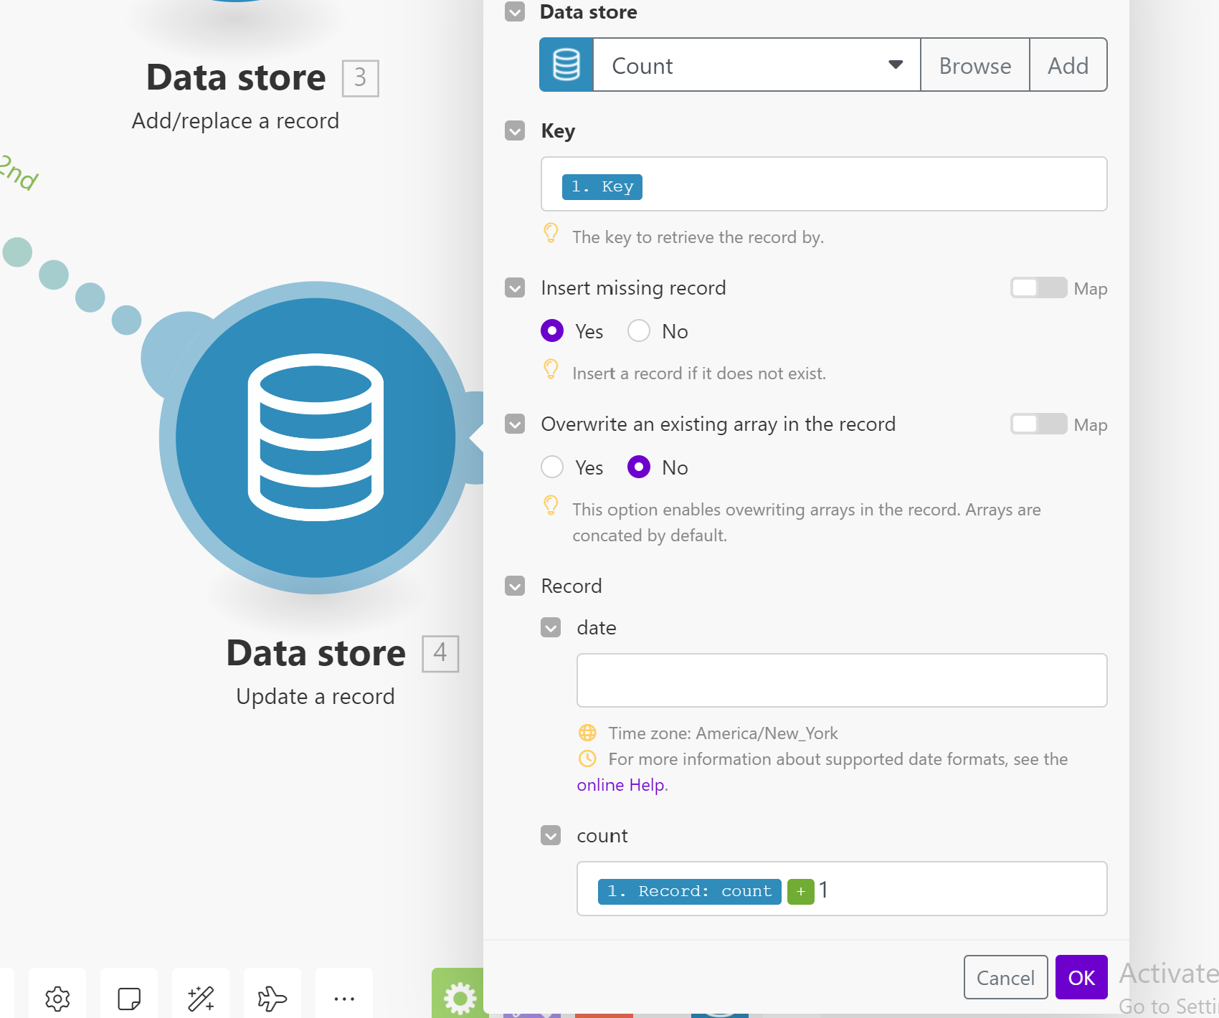Click the notes icon in bottom toolbar
The height and width of the screenshot is (1018, 1219).
click(129, 998)
